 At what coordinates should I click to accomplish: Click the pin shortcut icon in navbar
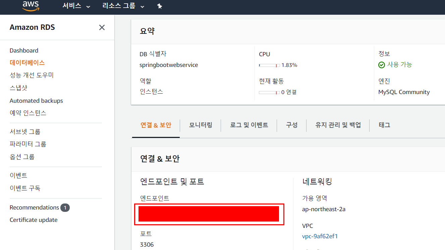(x=160, y=6)
